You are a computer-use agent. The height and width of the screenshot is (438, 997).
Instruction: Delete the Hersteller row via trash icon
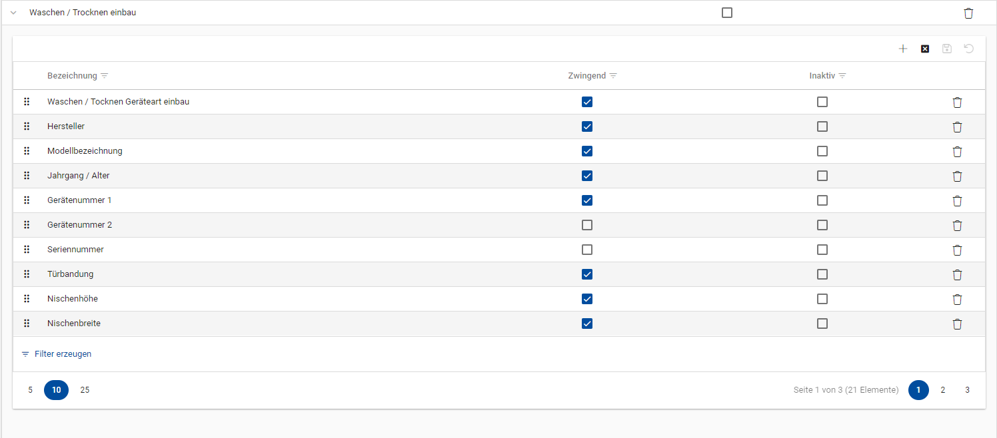957,126
